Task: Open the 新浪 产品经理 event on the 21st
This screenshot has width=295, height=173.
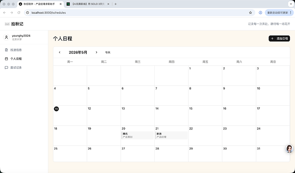Action: coord(171,135)
